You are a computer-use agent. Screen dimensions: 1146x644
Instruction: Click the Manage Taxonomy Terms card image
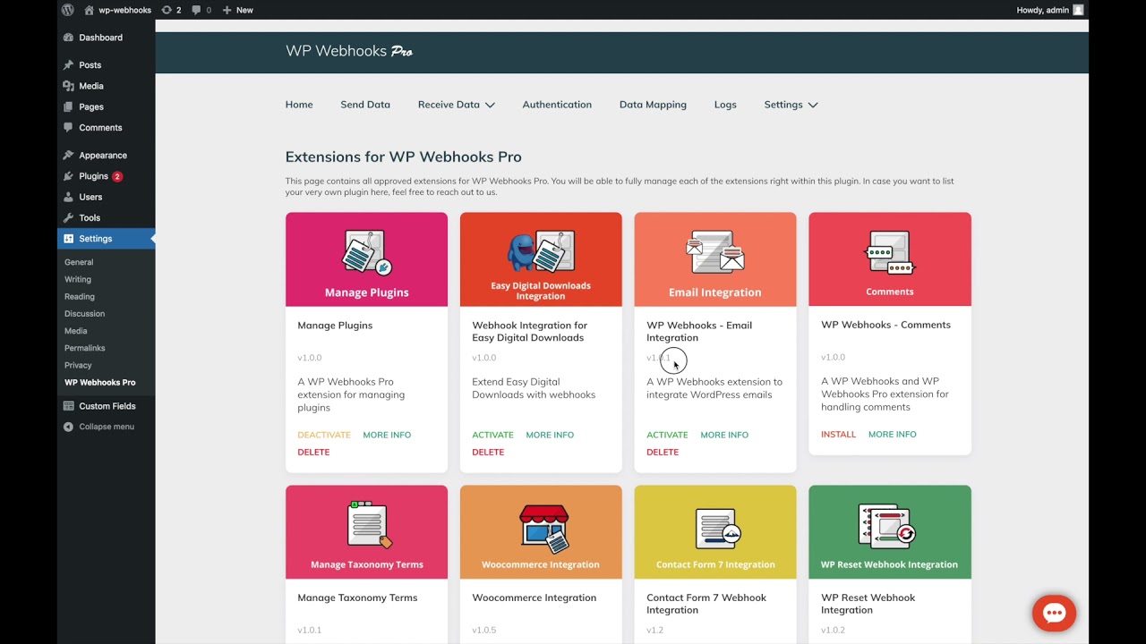[366, 532]
